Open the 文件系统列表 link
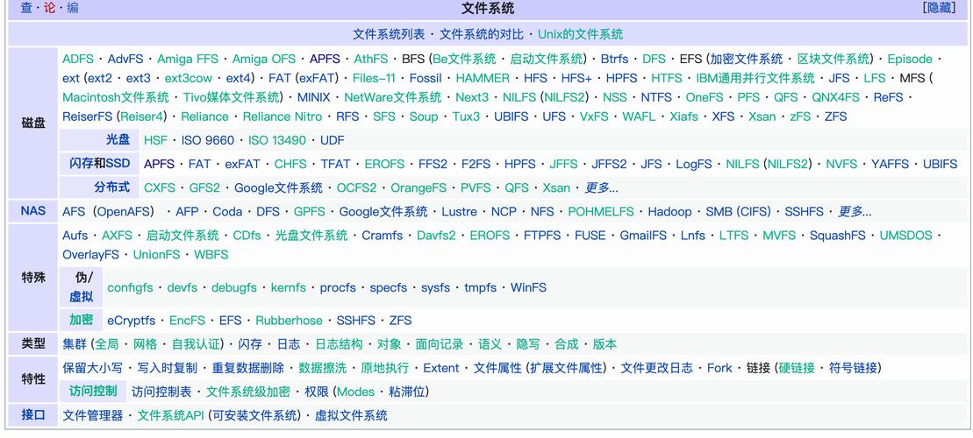Viewport: 973px width, 438px height. tap(389, 34)
